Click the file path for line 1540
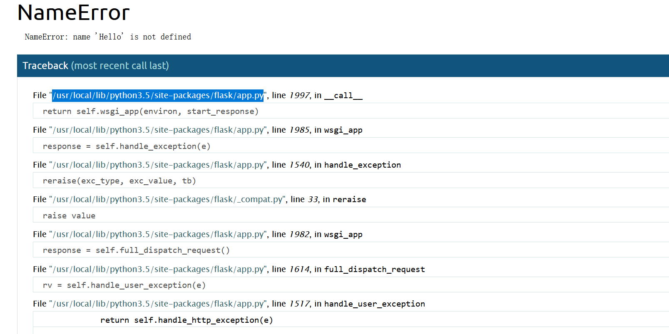669x334 pixels. [x=158, y=165]
